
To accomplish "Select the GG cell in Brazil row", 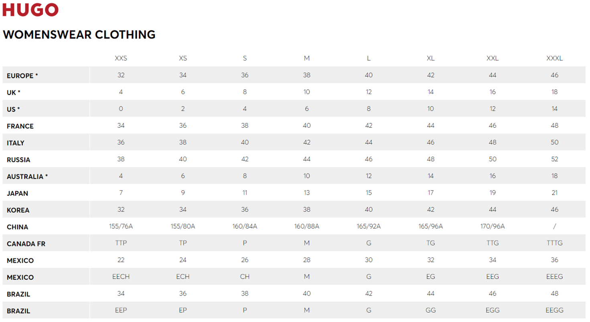I will 430,310.
